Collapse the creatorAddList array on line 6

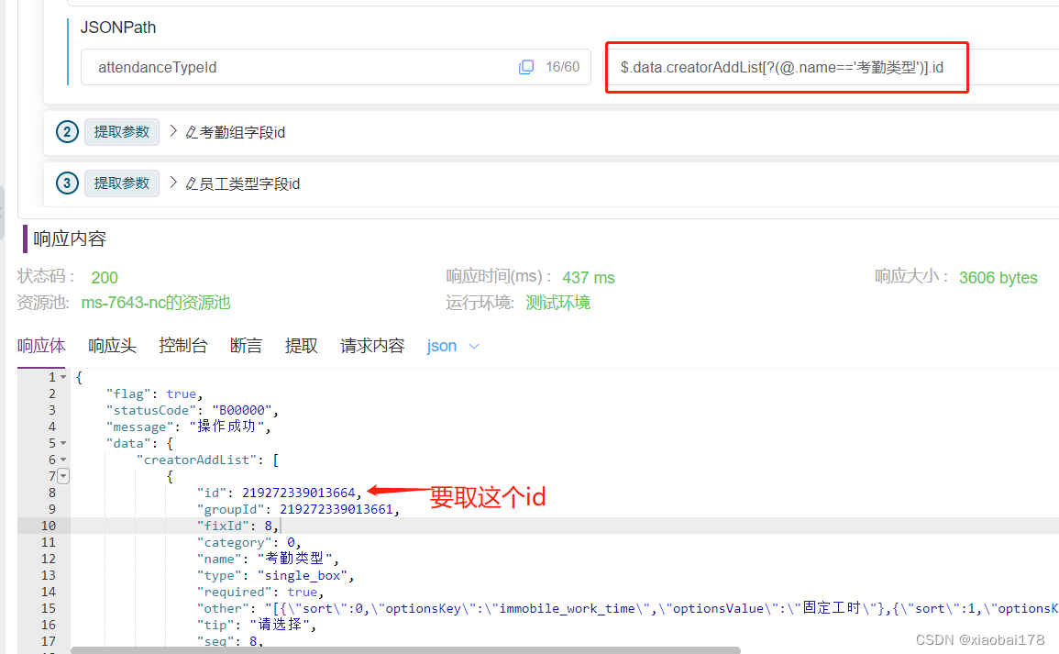tap(62, 459)
